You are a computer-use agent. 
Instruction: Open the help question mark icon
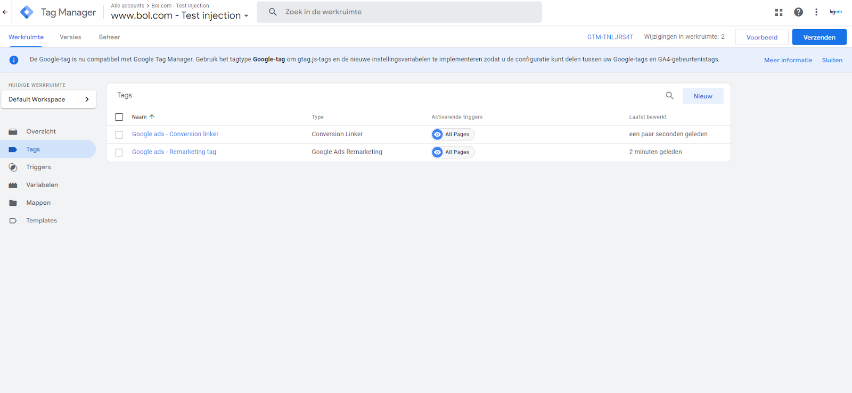tap(798, 12)
